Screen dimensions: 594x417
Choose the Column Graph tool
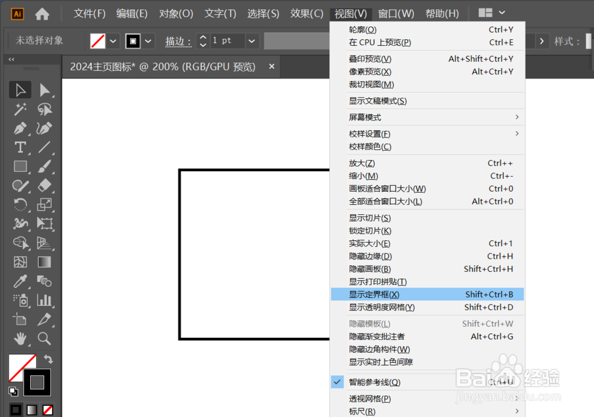[x=45, y=300]
